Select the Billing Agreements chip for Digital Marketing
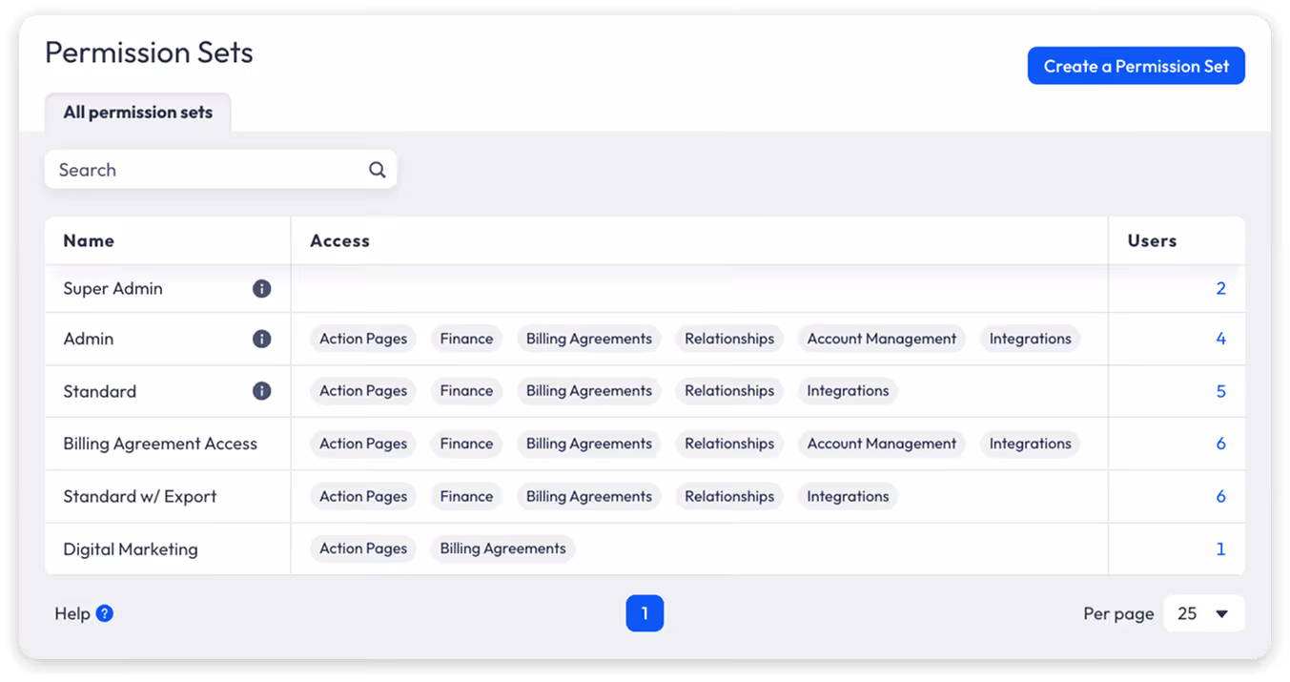Screen dimensions: 1290x682 coord(502,548)
